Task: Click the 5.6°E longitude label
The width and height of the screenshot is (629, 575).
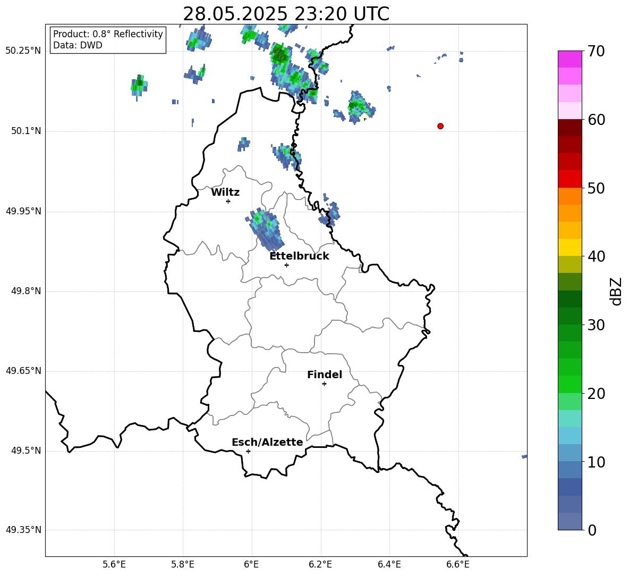Action: (x=114, y=564)
